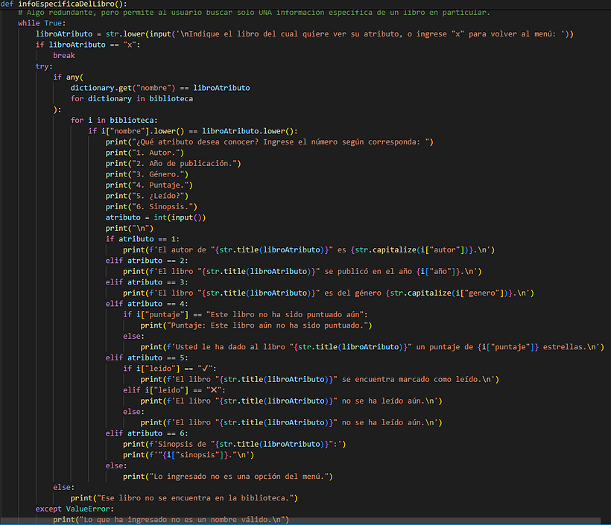
Task: Click the print line "se publicó en el año"
Action: [x=303, y=272]
